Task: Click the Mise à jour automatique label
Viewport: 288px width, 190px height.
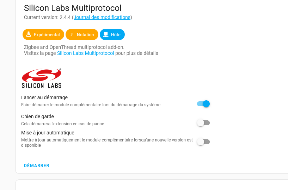Action: coord(48,133)
